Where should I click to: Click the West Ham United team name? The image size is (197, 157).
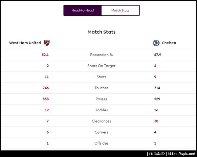25,43
